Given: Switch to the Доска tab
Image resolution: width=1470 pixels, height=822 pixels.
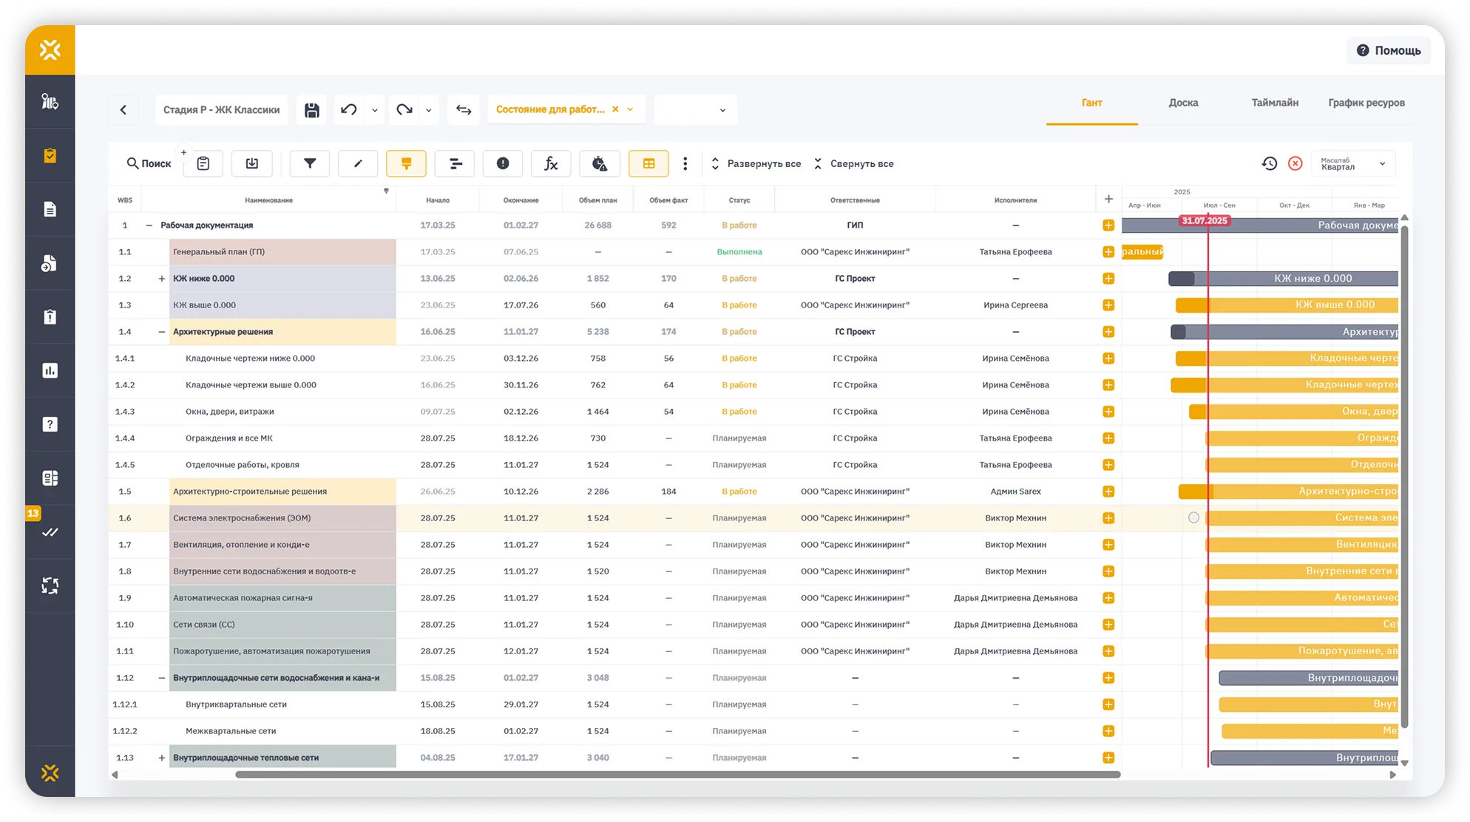Looking at the screenshot, I should (1183, 103).
